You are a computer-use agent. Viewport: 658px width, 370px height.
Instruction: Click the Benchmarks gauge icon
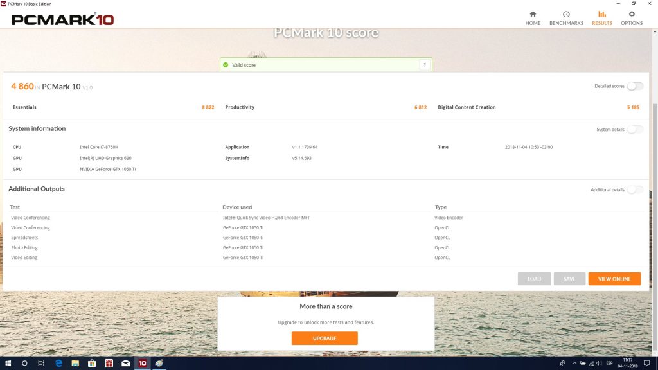point(566,14)
